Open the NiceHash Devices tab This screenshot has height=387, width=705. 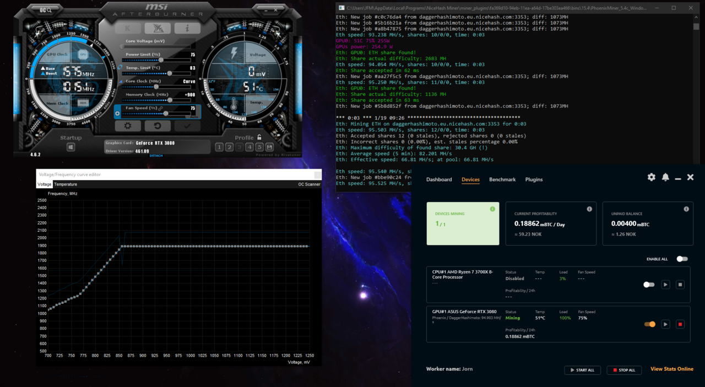470,179
